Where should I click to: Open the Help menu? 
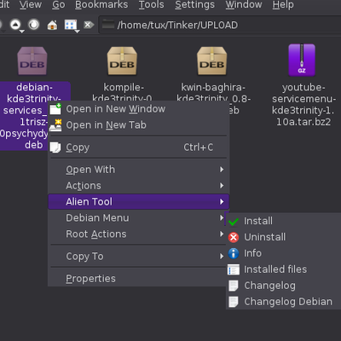point(283,4)
